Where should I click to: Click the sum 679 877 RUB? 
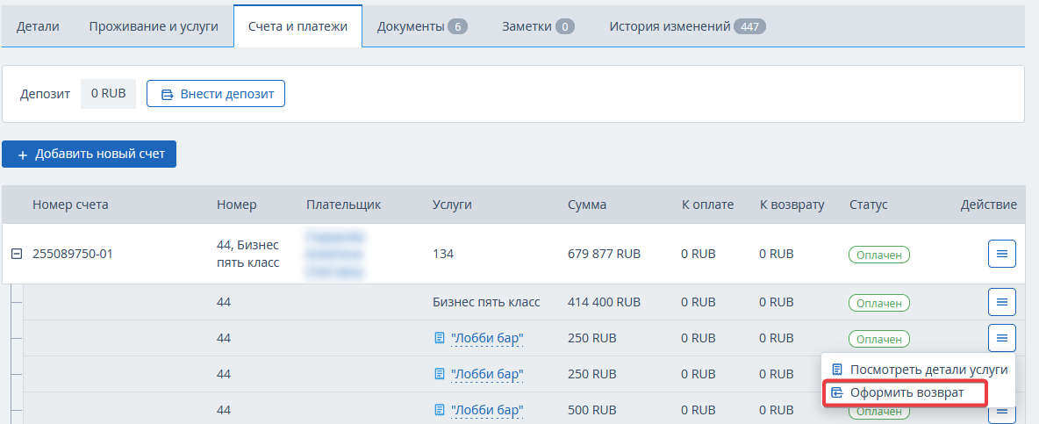coord(605,254)
